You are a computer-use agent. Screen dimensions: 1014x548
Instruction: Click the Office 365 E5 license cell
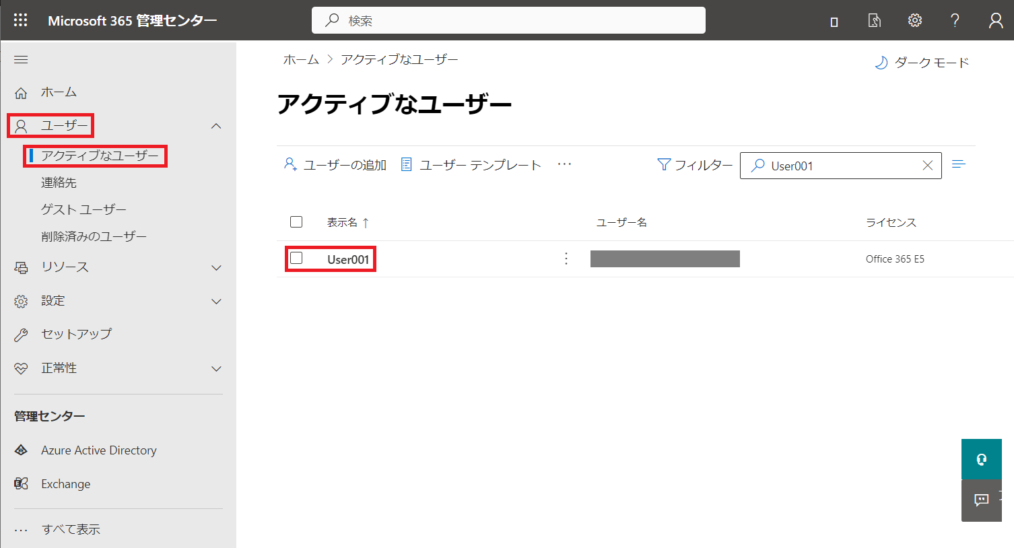pos(895,259)
